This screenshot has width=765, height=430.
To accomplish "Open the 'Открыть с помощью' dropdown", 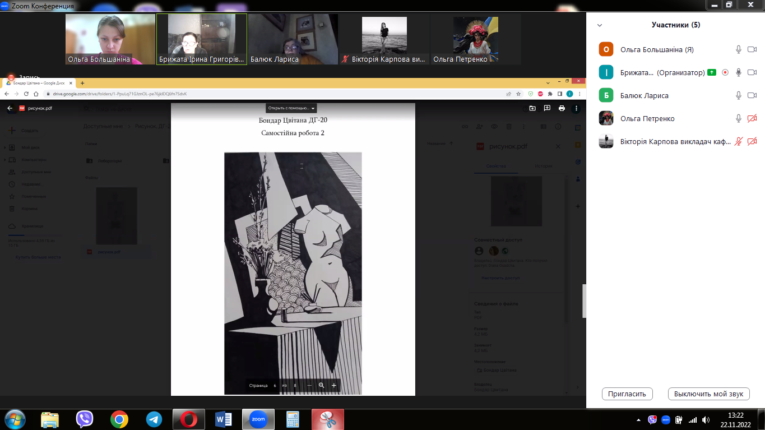I will coord(291,108).
